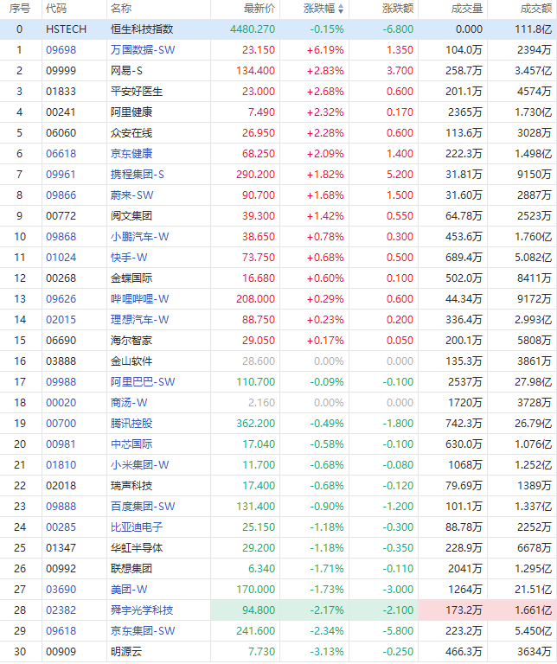Image resolution: width=557 pixels, height=664 pixels.
Task: Open 美团-W stock
Action: pos(129,590)
